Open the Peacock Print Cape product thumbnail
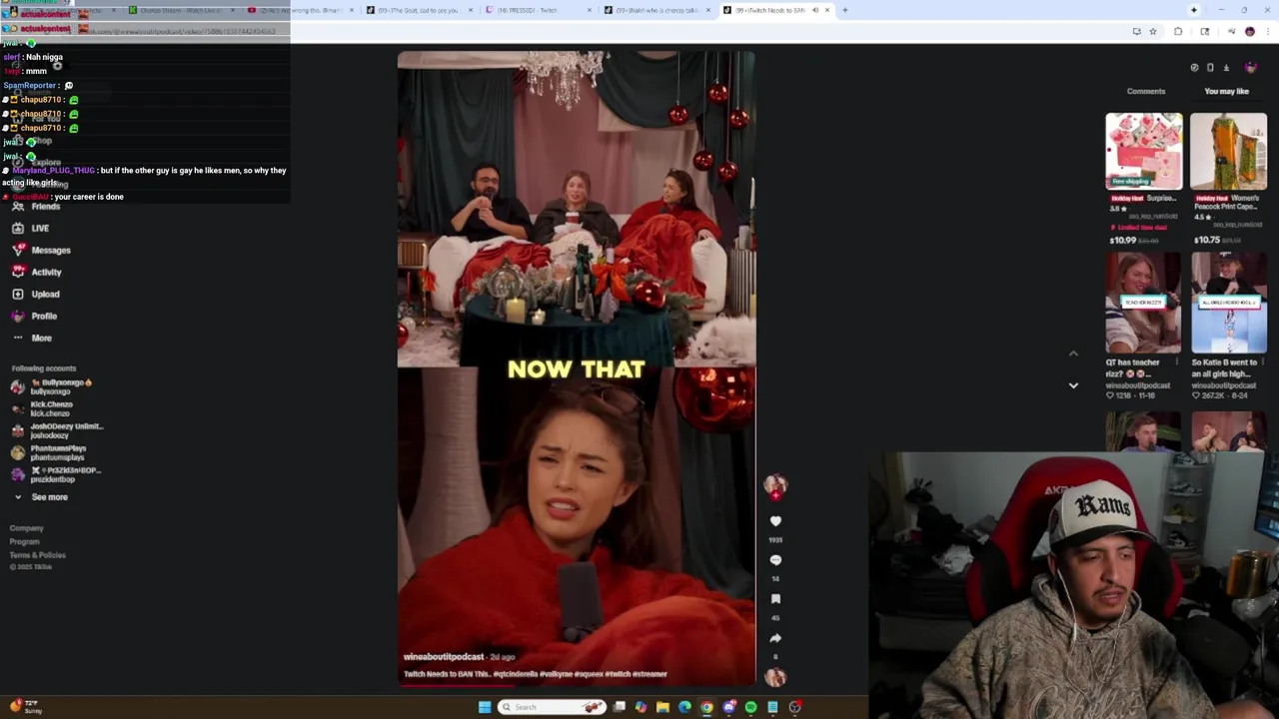This screenshot has width=1279, height=719. (1228, 152)
